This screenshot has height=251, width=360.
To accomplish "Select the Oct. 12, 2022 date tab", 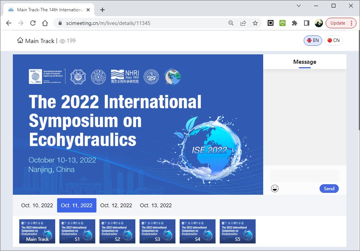I will tap(116, 205).
